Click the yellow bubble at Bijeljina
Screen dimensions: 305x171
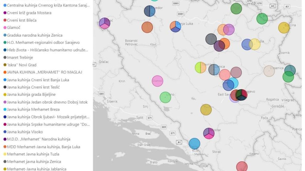(284, 28)
